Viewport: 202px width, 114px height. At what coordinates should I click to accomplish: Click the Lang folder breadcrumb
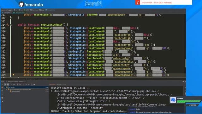[42, 10]
